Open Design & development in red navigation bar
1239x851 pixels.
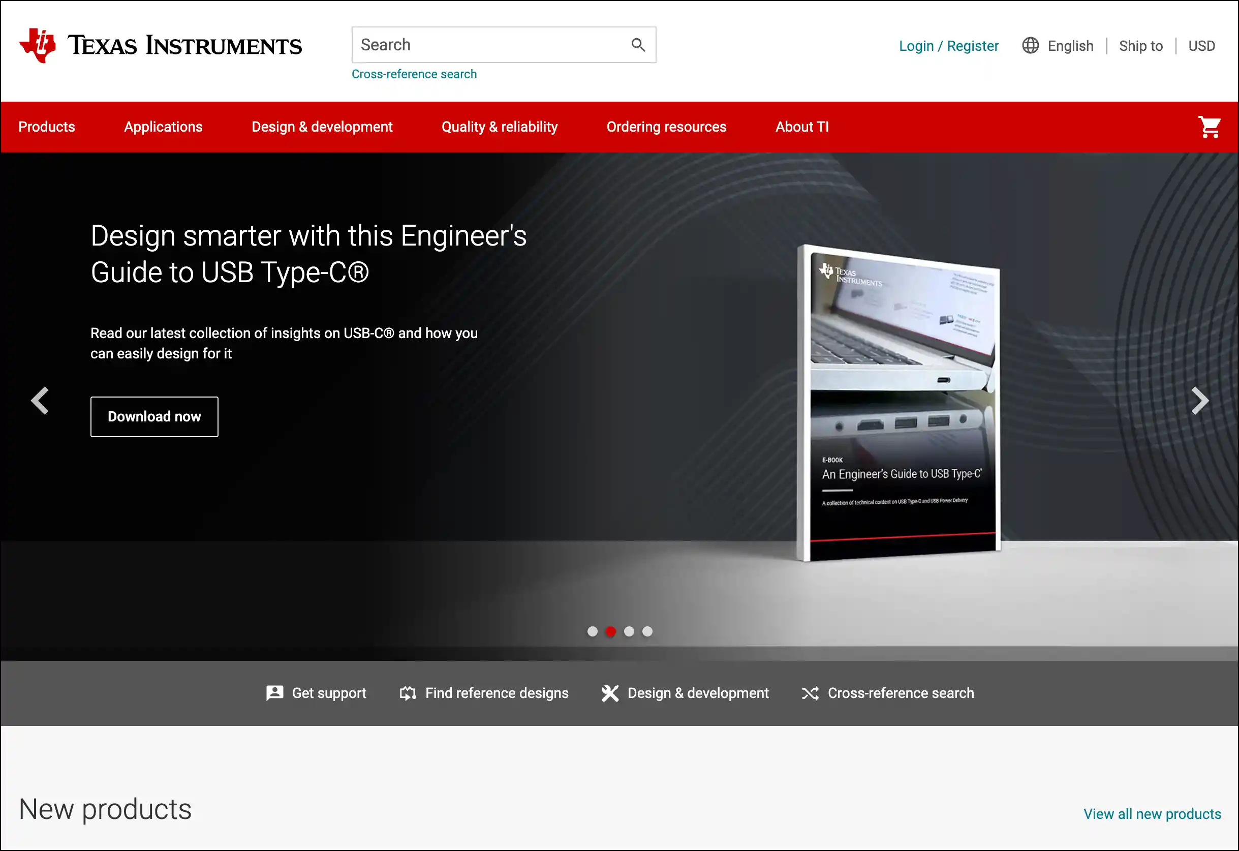tap(322, 127)
